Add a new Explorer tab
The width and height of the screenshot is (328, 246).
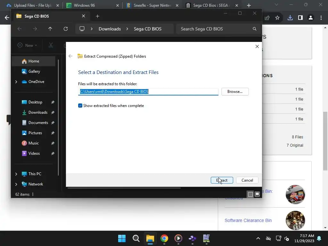97,16
